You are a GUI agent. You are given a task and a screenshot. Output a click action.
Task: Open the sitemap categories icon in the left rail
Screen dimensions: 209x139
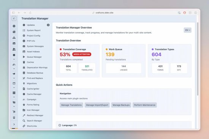click(x=14, y=38)
